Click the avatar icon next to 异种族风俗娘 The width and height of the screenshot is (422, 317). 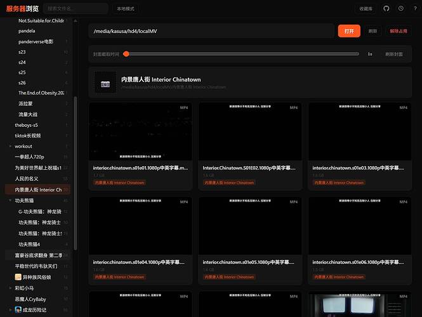(18, 277)
